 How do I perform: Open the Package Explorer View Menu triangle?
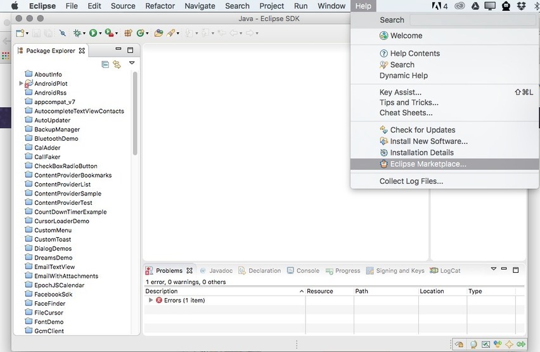(x=132, y=63)
